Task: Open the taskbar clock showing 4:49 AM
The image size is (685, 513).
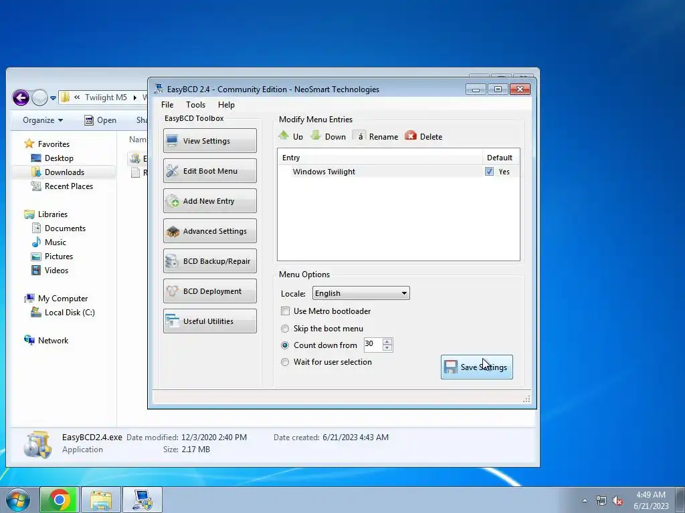Action: click(651, 500)
